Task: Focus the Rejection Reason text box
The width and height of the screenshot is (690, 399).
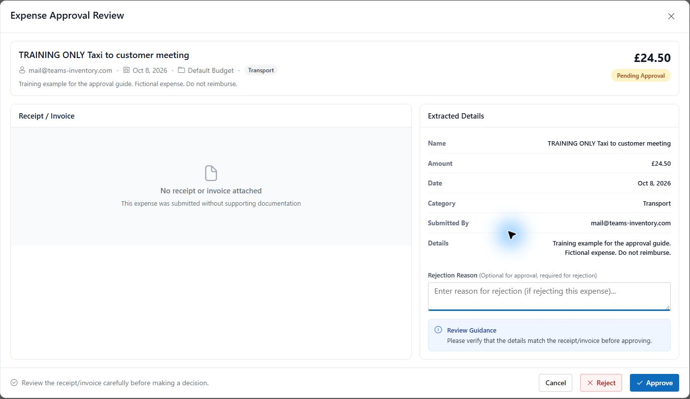Action: coord(549,296)
